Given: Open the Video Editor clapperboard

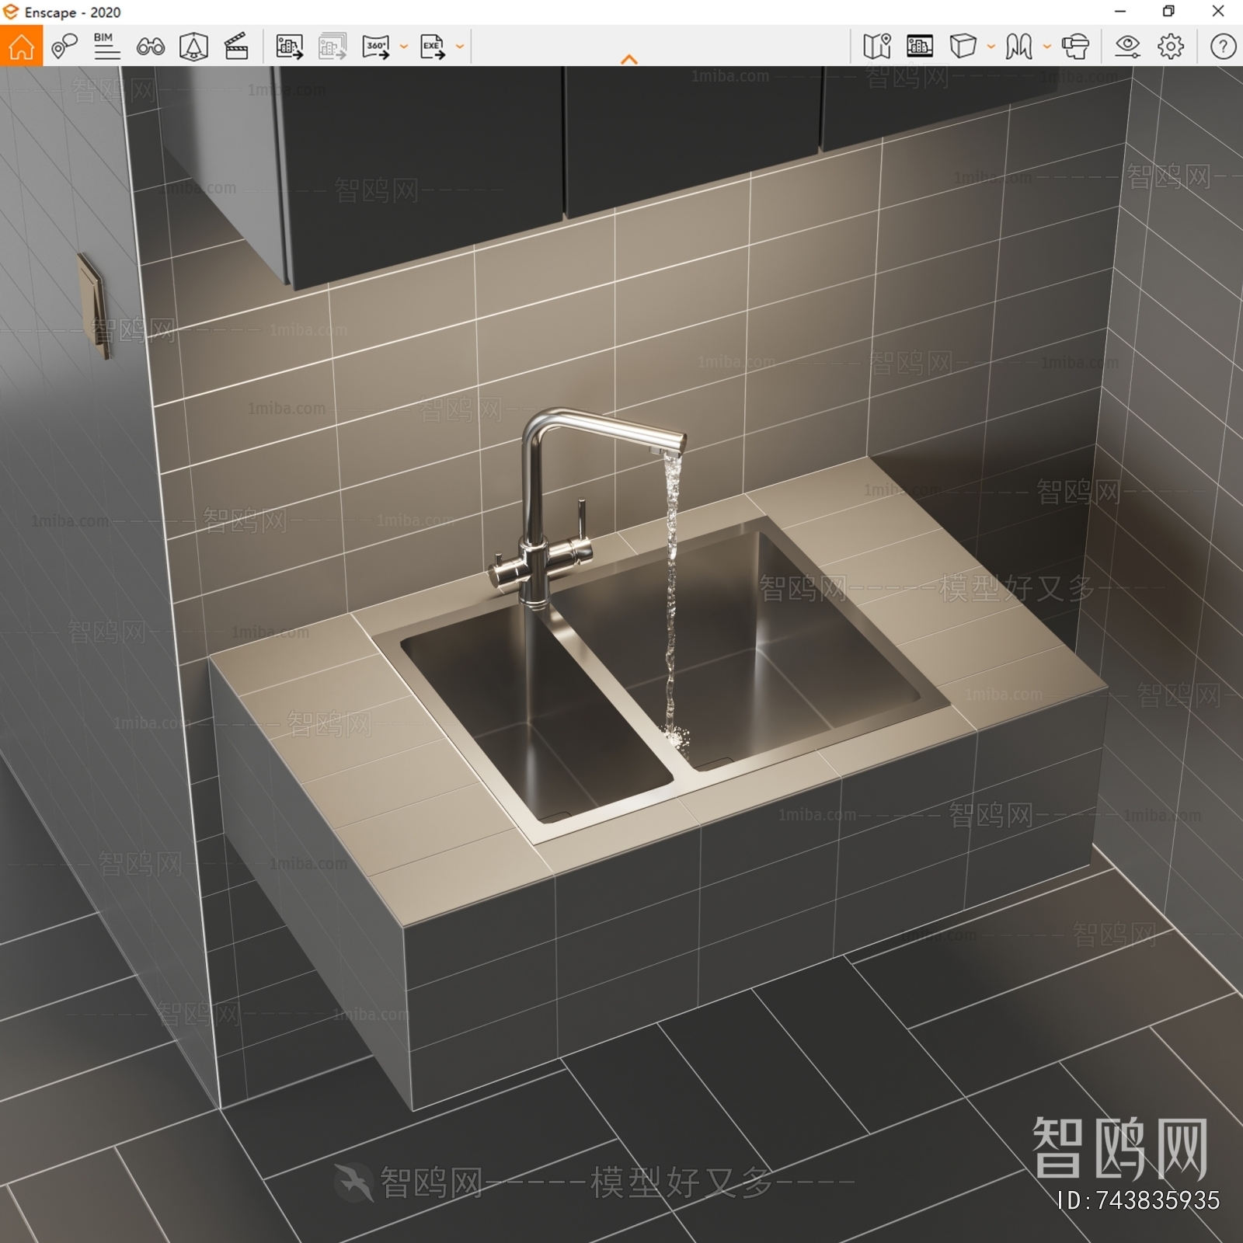Looking at the screenshot, I should tap(236, 47).
